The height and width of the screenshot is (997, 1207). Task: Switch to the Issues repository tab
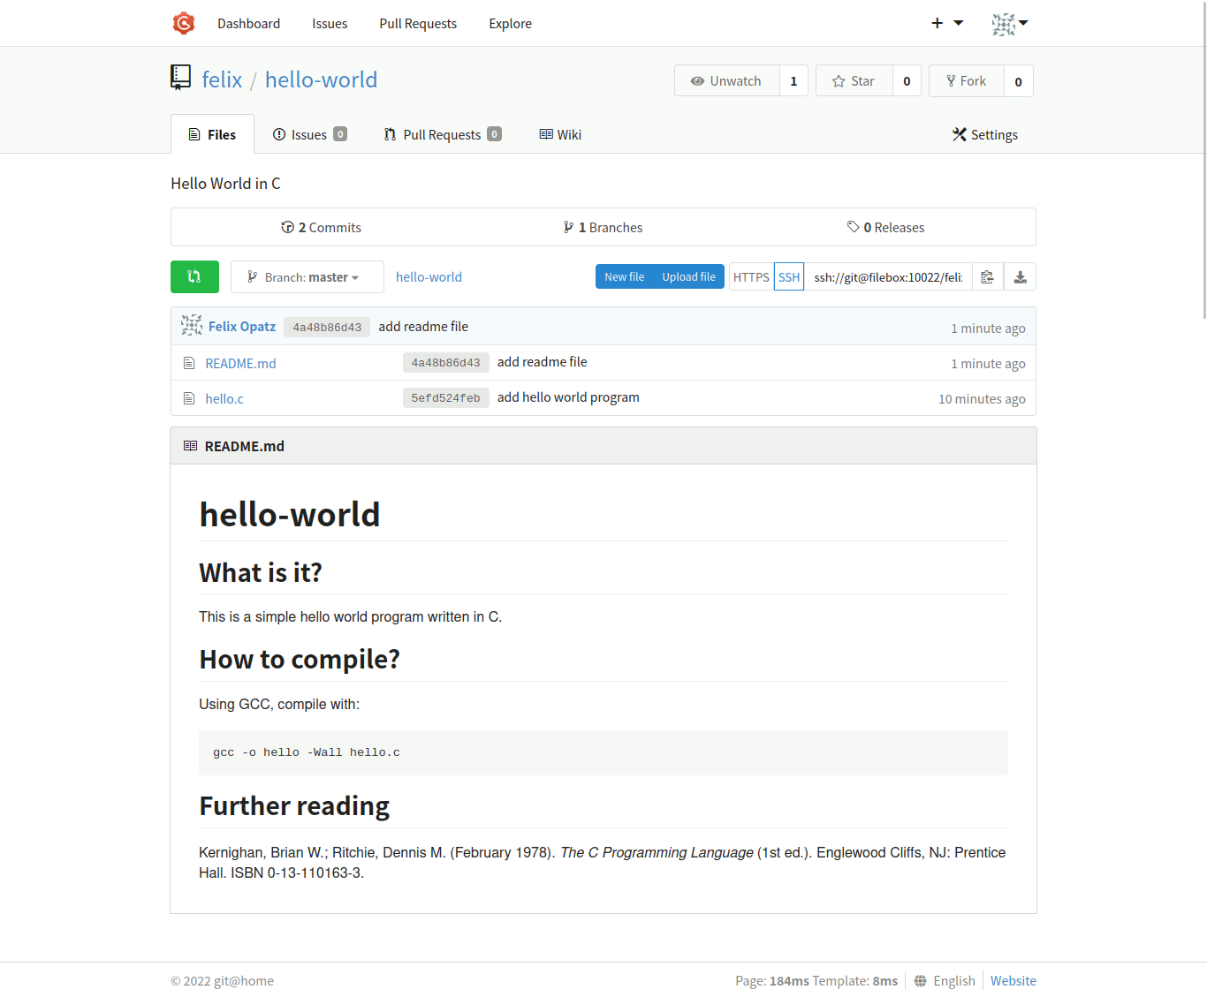[x=309, y=134]
